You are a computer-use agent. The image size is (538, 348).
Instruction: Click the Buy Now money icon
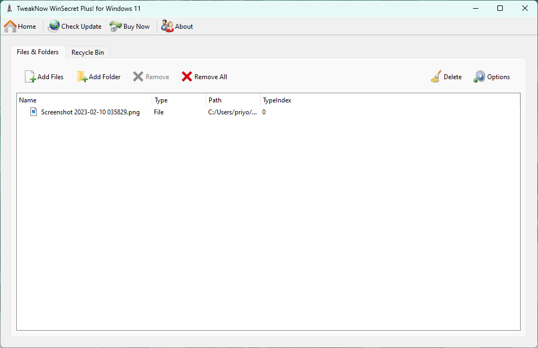coord(116,26)
